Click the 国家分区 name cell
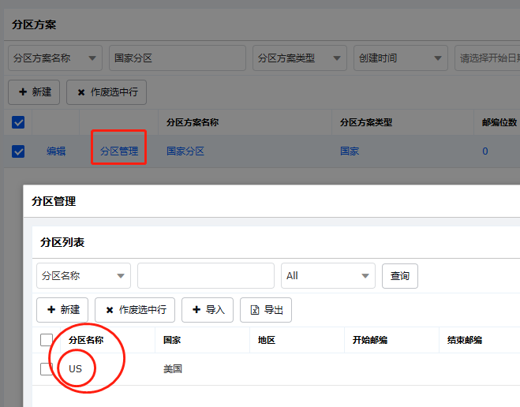This screenshot has width=520, height=407. pyautogui.click(x=185, y=151)
